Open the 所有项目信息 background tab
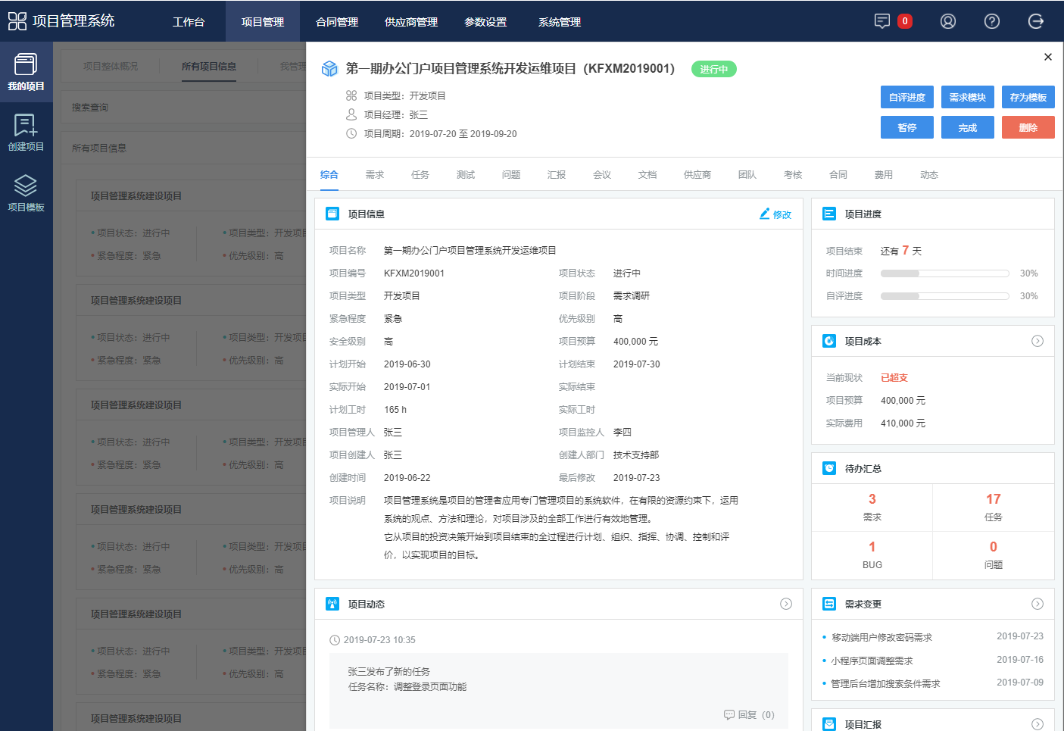The height and width of the screenshot is (731, 1064). (x=209, y=67)
